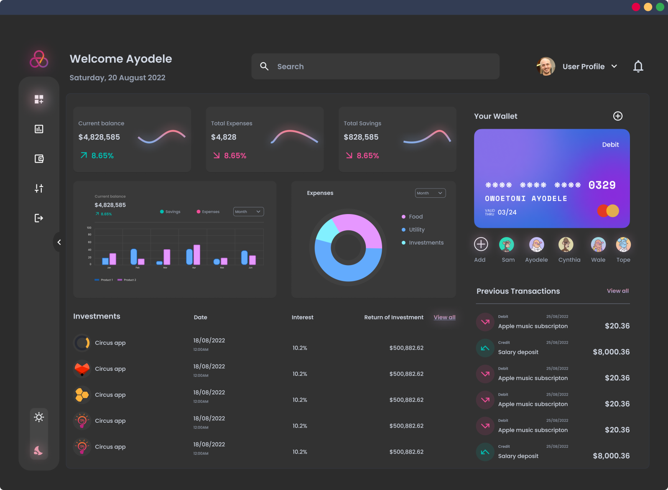Toggle Product 1 legend in bar chart
The image size is (668, 490).
(x=104, y=280)
